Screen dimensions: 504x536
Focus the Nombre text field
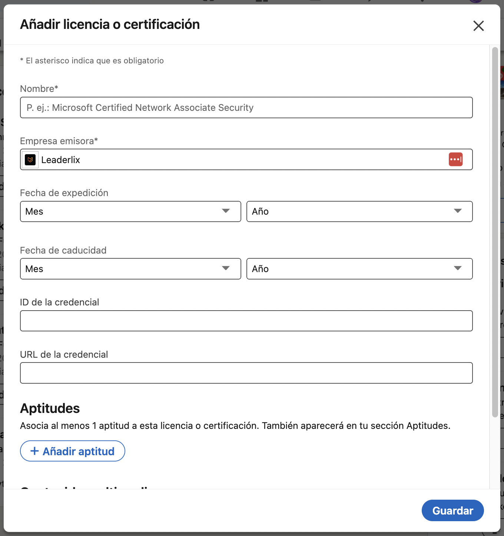246,107
